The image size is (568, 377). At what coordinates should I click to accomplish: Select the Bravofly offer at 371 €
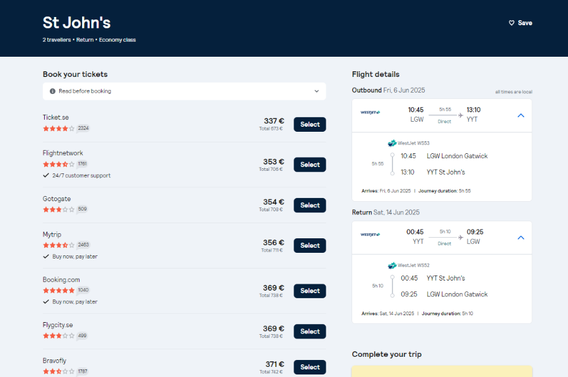tap(310, 368)
